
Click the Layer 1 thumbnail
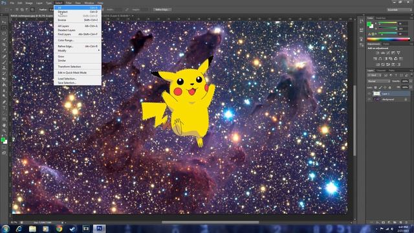(x=376, y=93)
